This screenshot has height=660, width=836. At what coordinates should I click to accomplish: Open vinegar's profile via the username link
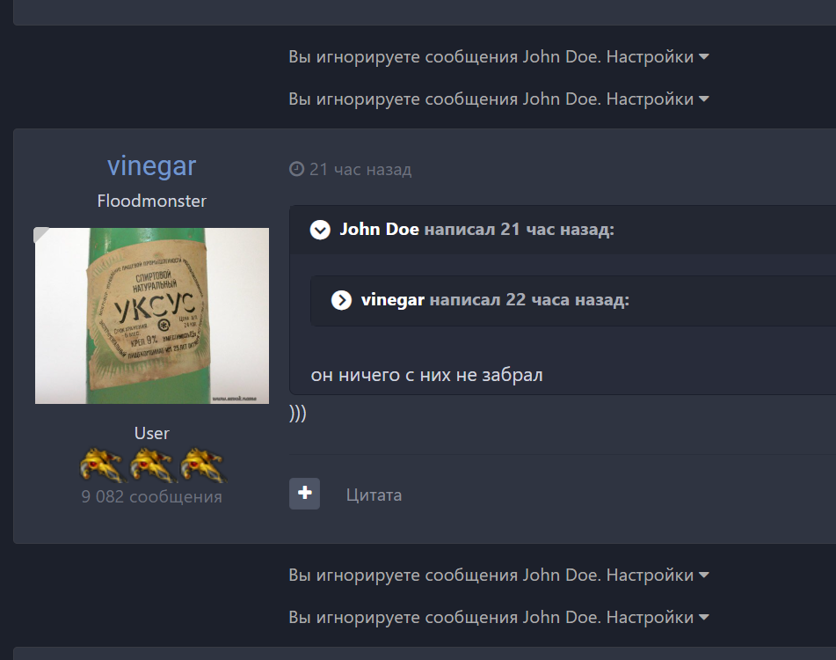click(x=150, y=165)
